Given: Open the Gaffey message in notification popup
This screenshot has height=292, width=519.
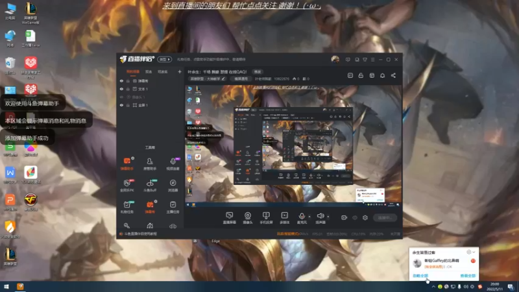Looking at the screenshot, I should click(444, 263).
